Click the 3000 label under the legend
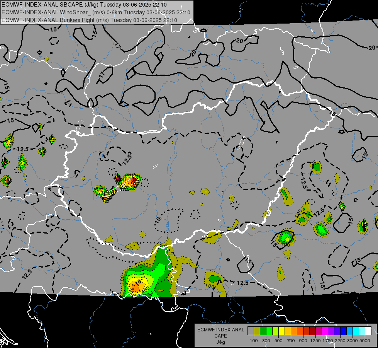This screenshot has height=348, width=378. [353, 341]
